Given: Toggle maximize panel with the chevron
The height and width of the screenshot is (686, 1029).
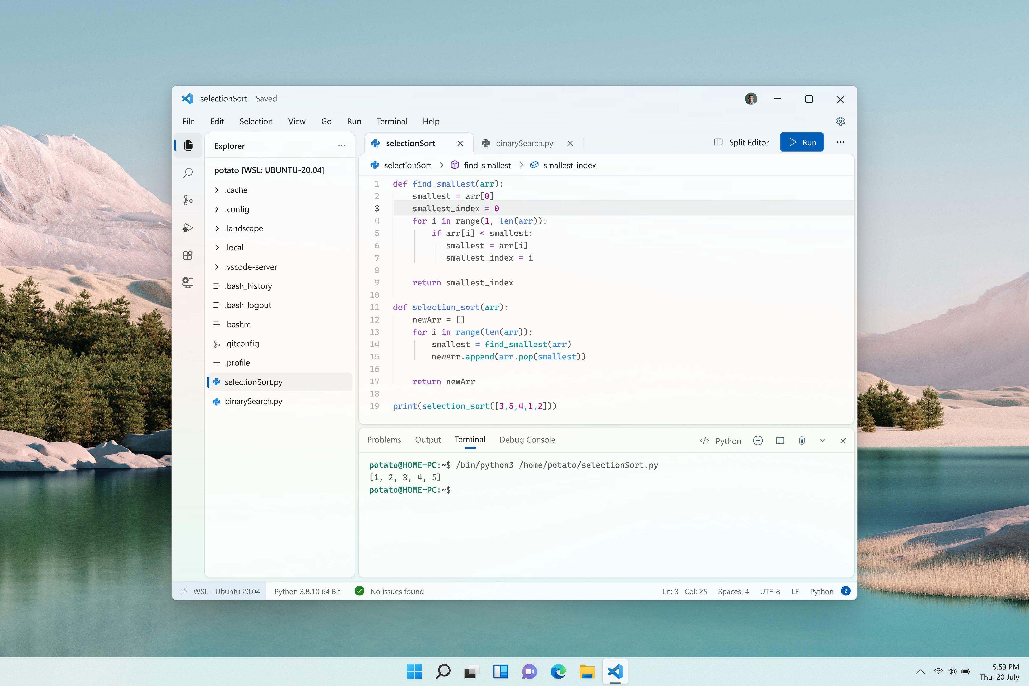Looking at the screenshot, I should [822, 441].
